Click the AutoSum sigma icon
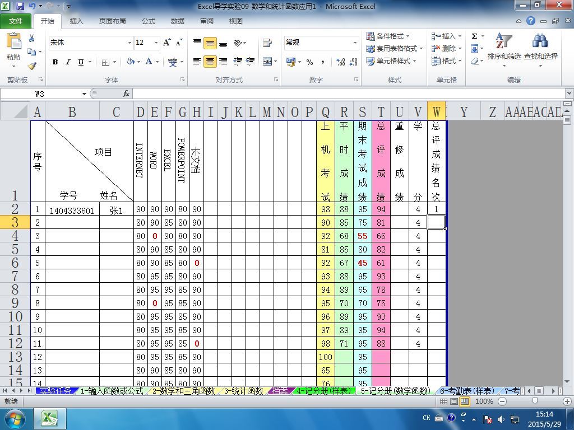Screen dimensions: 574x430 coord(474,36)
